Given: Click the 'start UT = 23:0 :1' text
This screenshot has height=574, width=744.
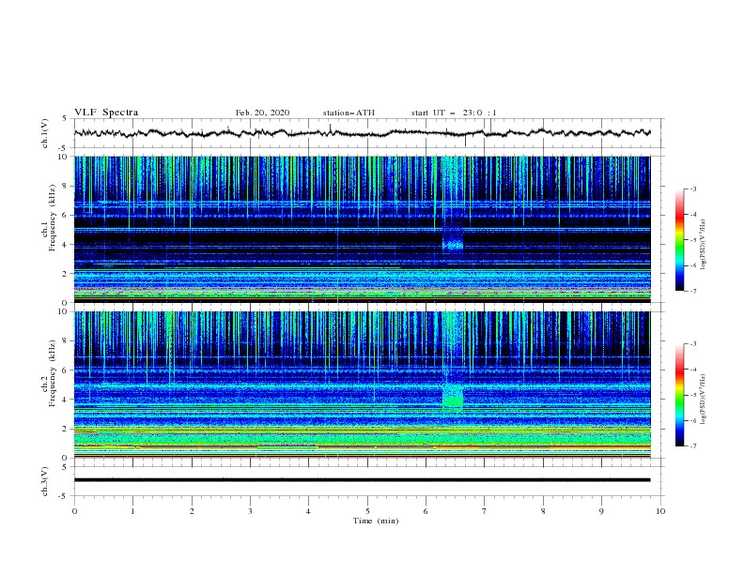Looking at the screenshot, I should coord(454,113).
